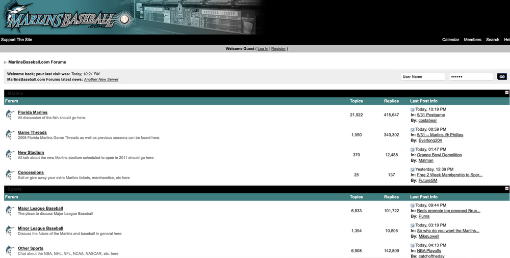
Task: Click last-post icon next to Today, 03:19 PM
Action: 413,225
